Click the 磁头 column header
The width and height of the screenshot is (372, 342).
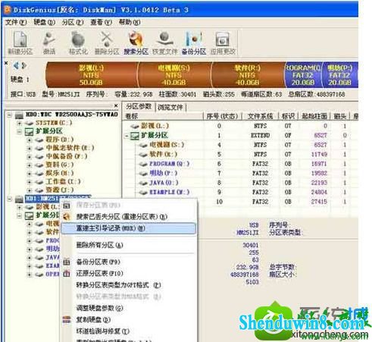click(340, 116)
